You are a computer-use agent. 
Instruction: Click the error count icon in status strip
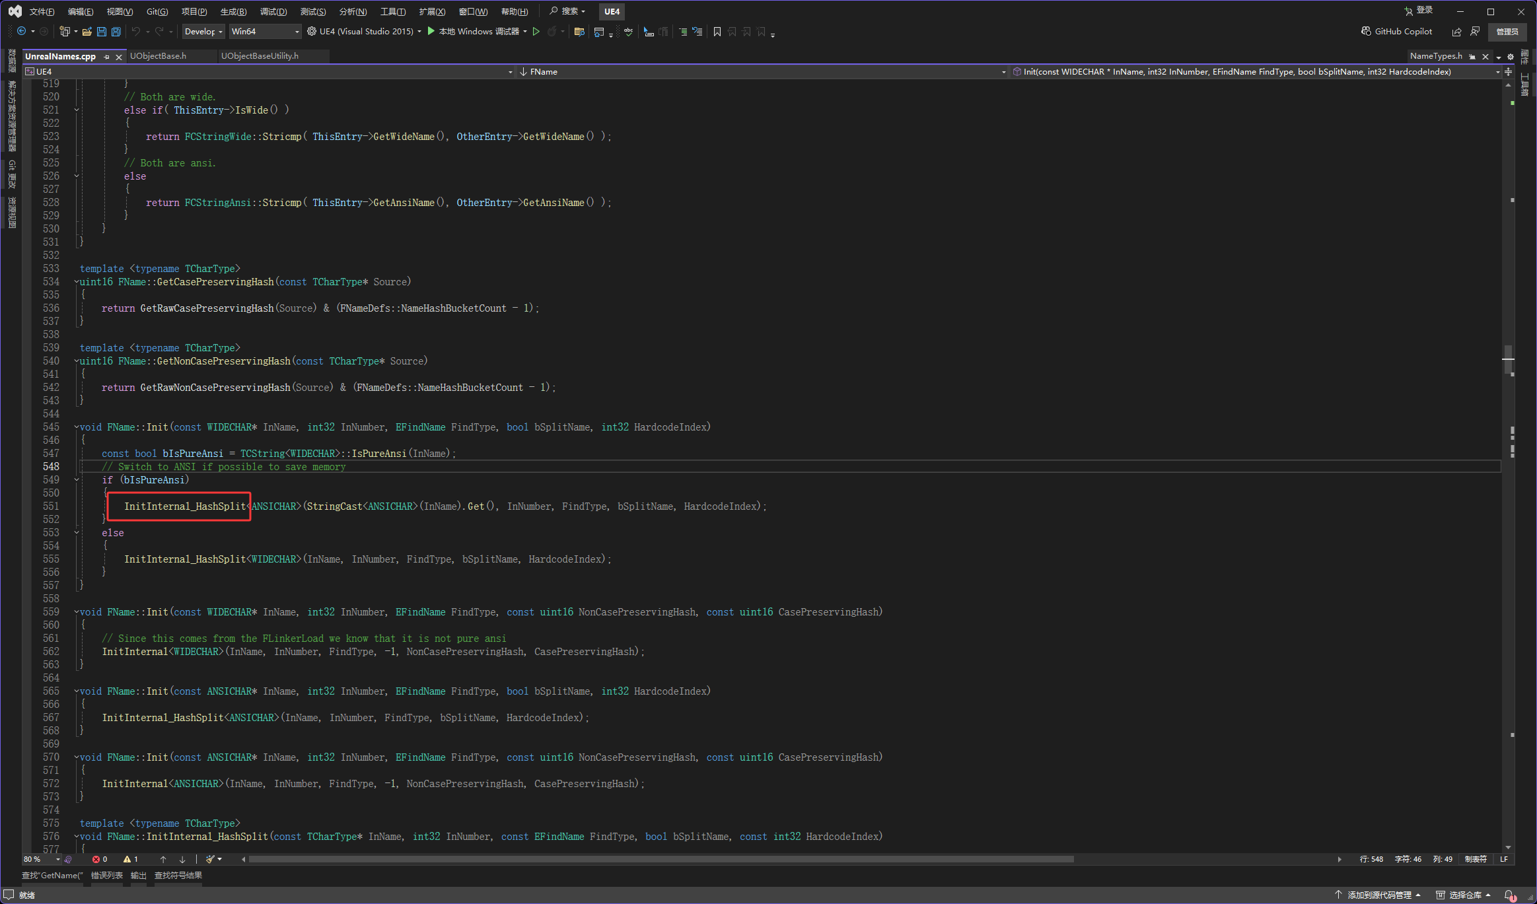click(96, 859)
